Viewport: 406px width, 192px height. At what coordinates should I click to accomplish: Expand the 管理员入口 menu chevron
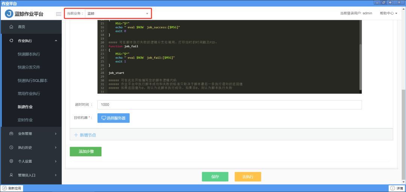pos(56,175)
